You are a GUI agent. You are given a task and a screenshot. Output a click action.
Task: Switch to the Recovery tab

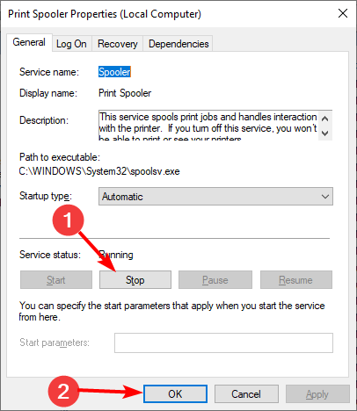coord(118,44)
